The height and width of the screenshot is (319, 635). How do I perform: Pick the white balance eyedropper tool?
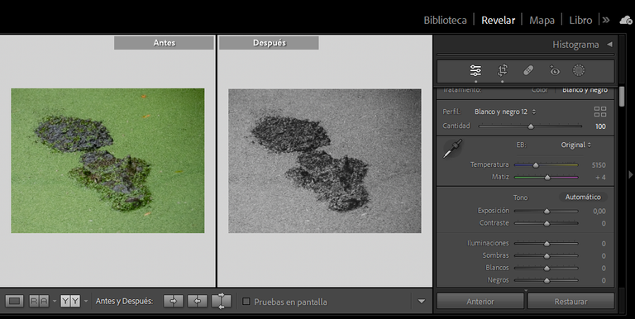click(452, 149)
